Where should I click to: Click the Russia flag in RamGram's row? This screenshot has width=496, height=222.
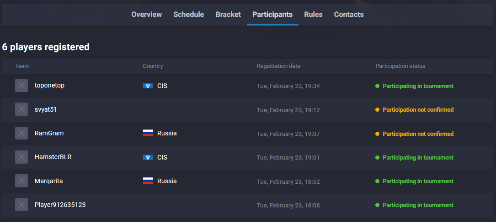pos(148,133)
